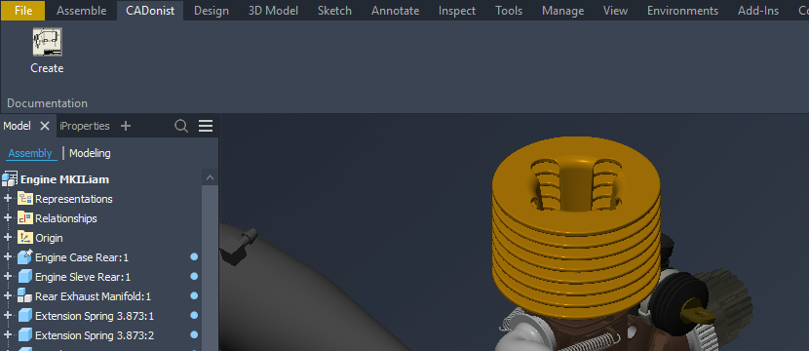Click Extension Spring 3.873:1 part icon
Viewport: 809px width, 351px height.
click(x=24, y=316)
